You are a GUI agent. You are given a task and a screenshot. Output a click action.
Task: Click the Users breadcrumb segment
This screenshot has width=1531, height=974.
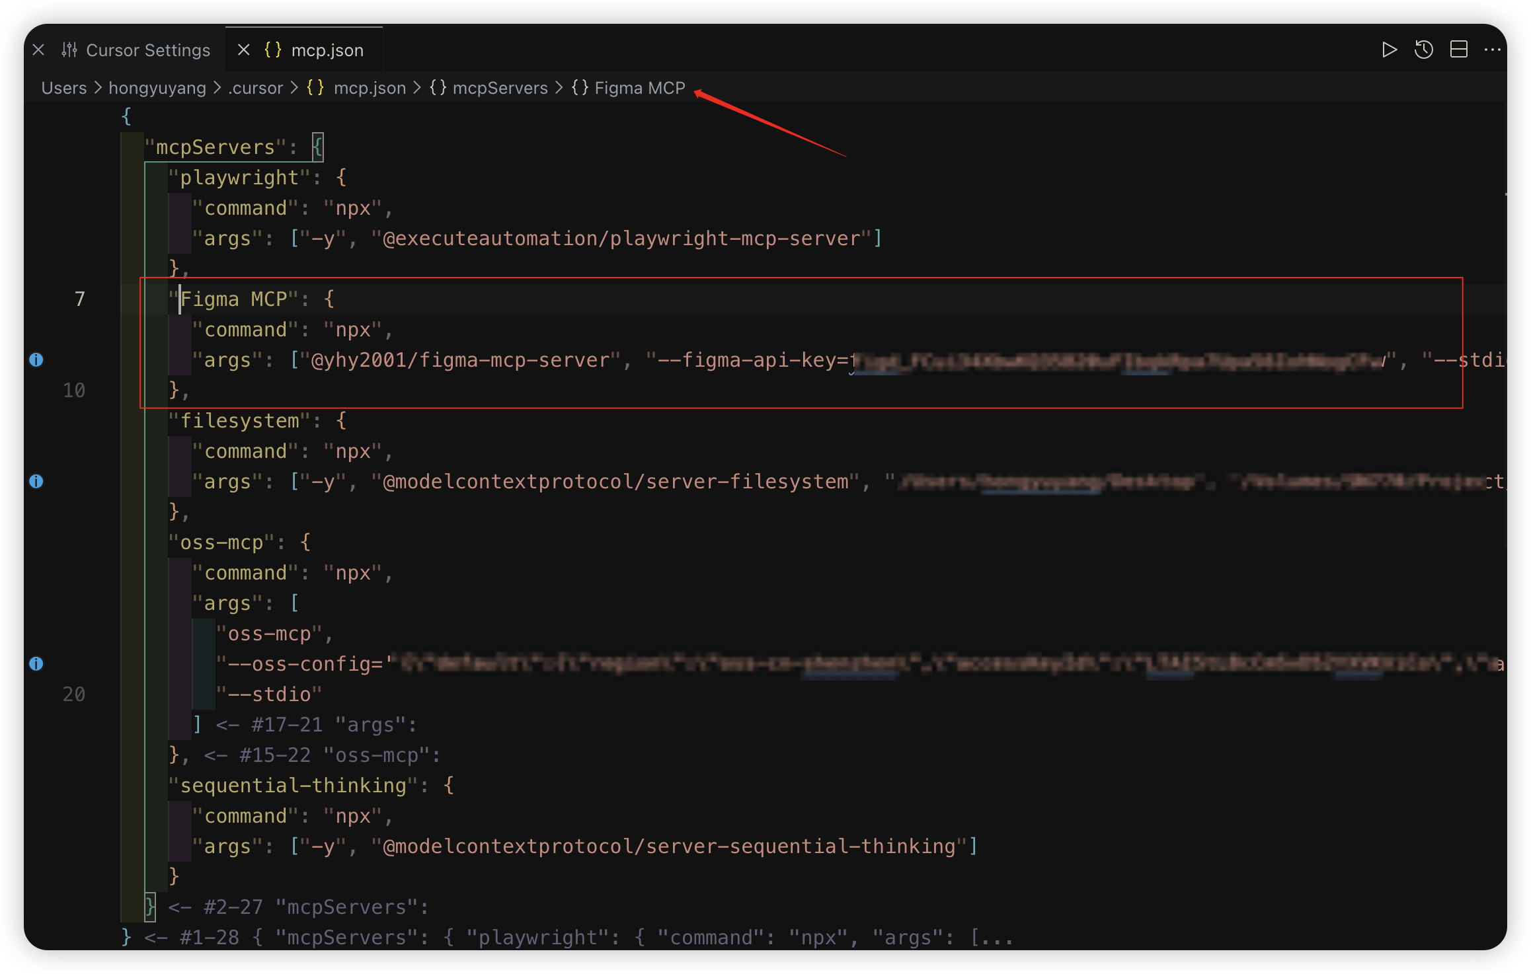pos(64,88)
